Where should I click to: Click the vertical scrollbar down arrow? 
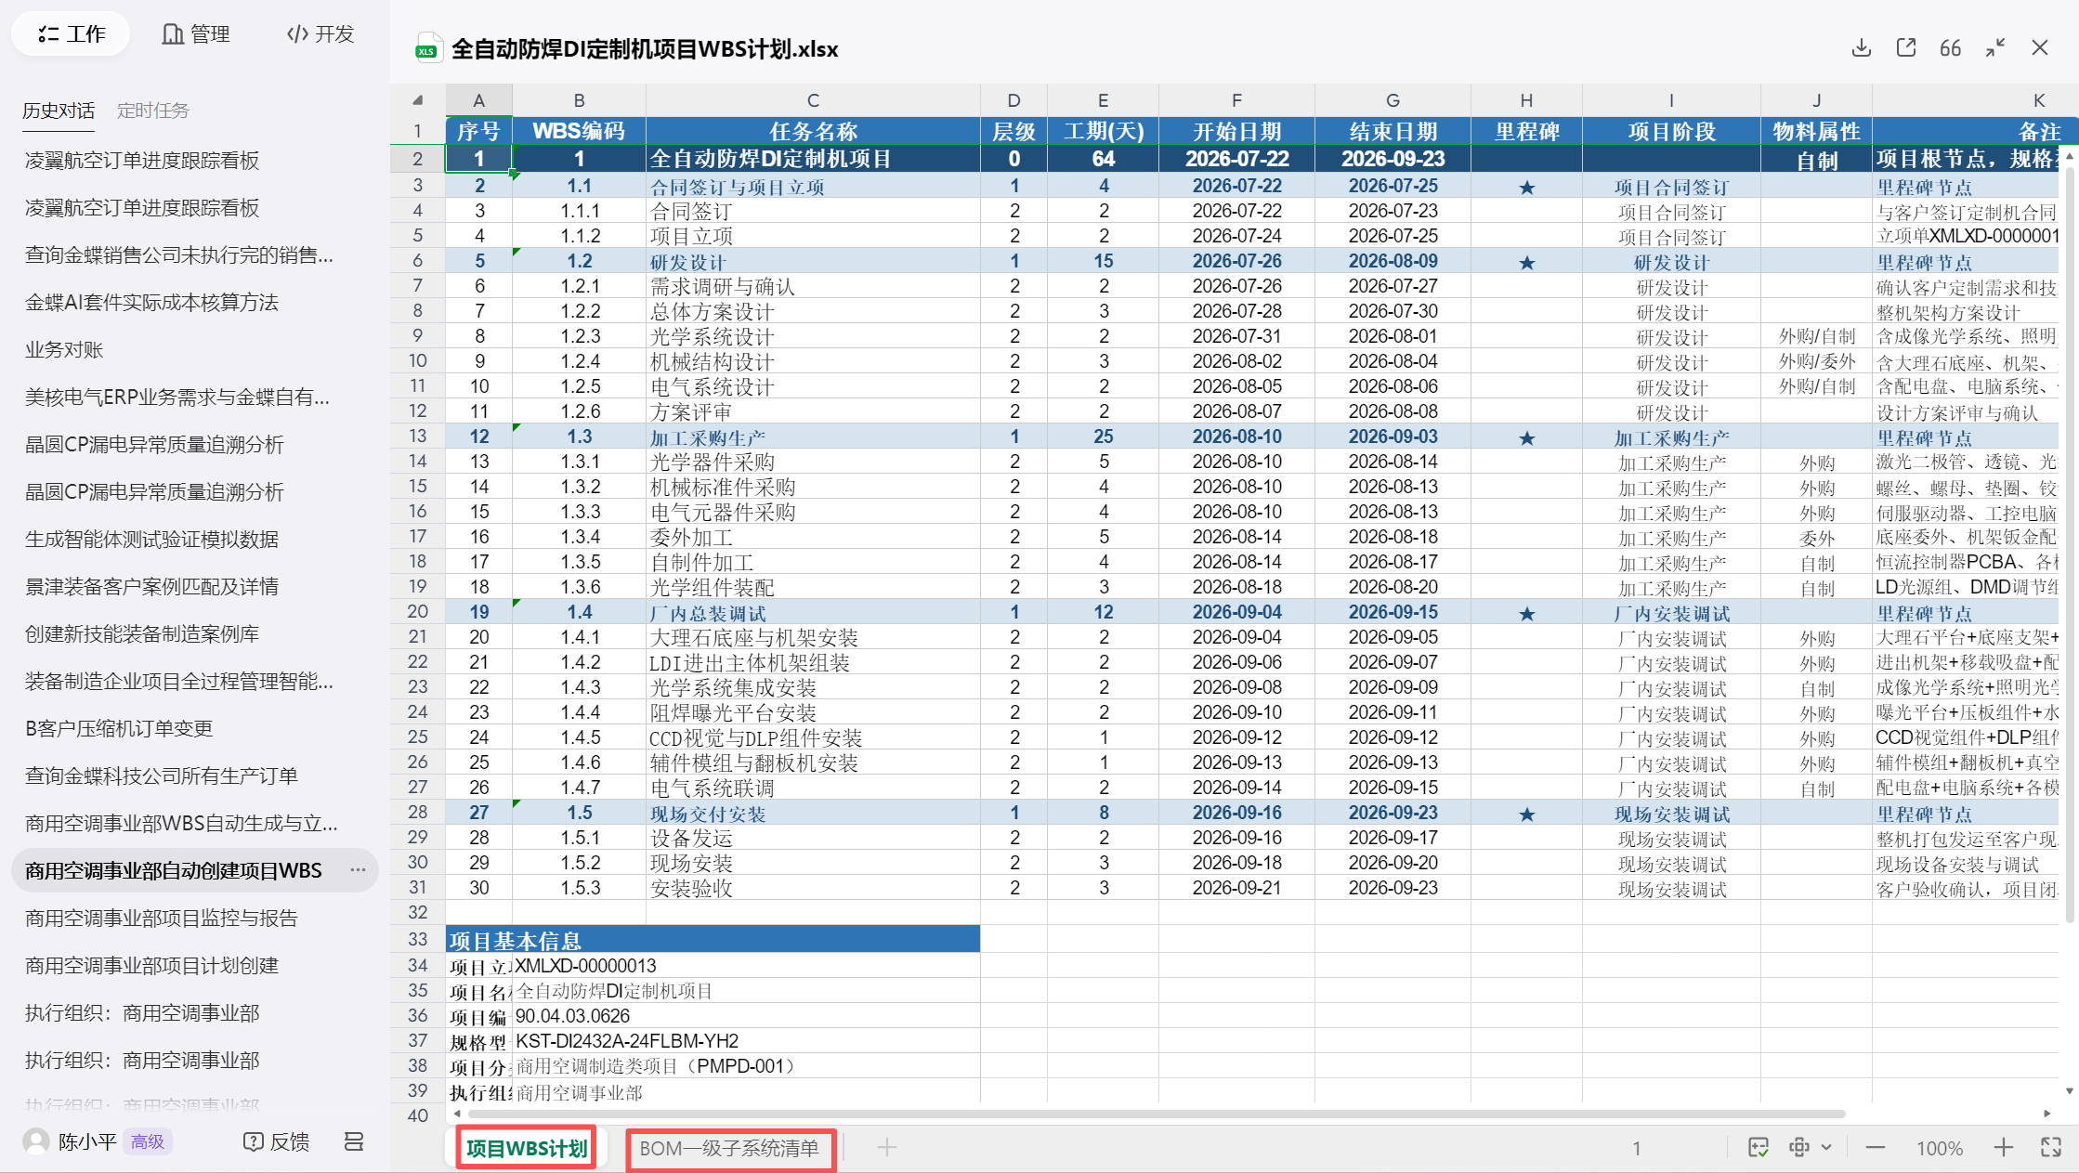pyautogui.click(x=2070, y=1091)
